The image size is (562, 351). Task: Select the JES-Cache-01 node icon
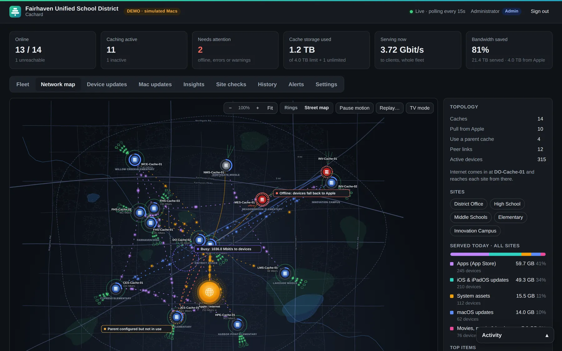click(x=177, y=317)
